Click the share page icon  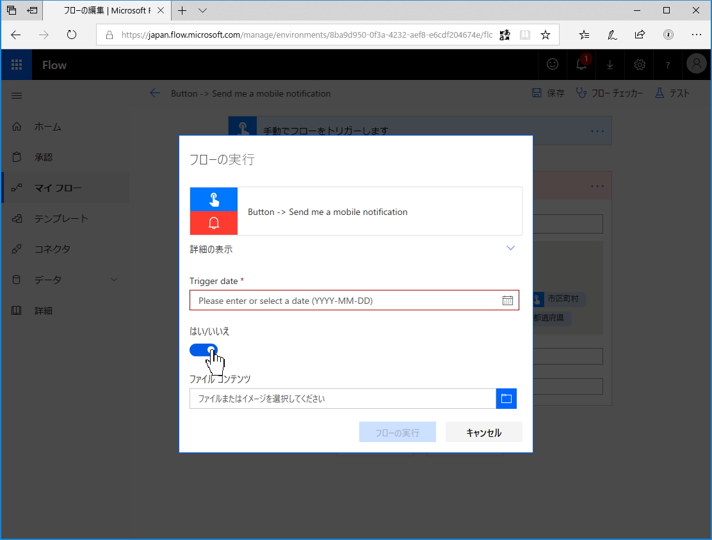coord(640,35)
